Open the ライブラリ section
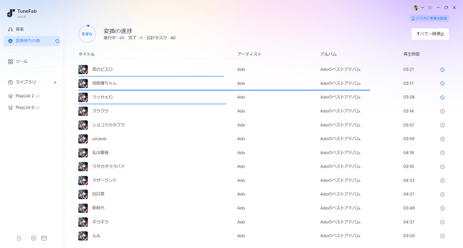Image resolution: width=463 pixels, height=248 pixels. click(22, 82)
